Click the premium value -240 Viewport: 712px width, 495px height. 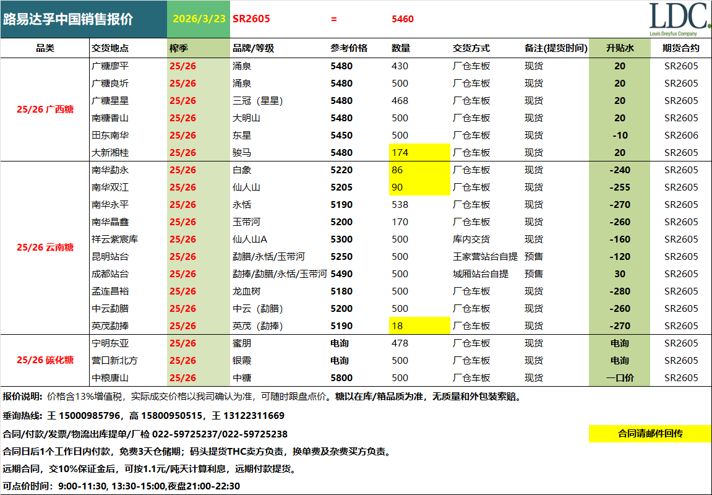[x=620, y=170]
